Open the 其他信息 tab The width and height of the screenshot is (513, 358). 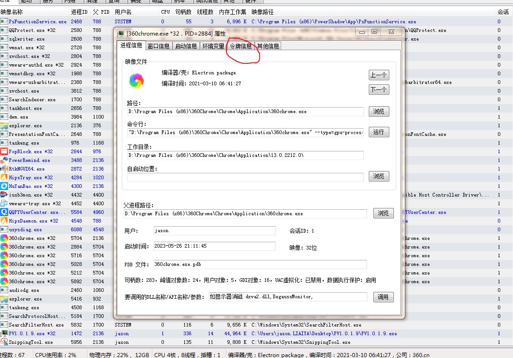pyautogui.click(x=268, y=46)
